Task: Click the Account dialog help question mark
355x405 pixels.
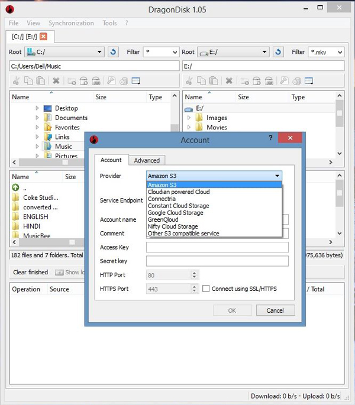Action: coord(270,138)
